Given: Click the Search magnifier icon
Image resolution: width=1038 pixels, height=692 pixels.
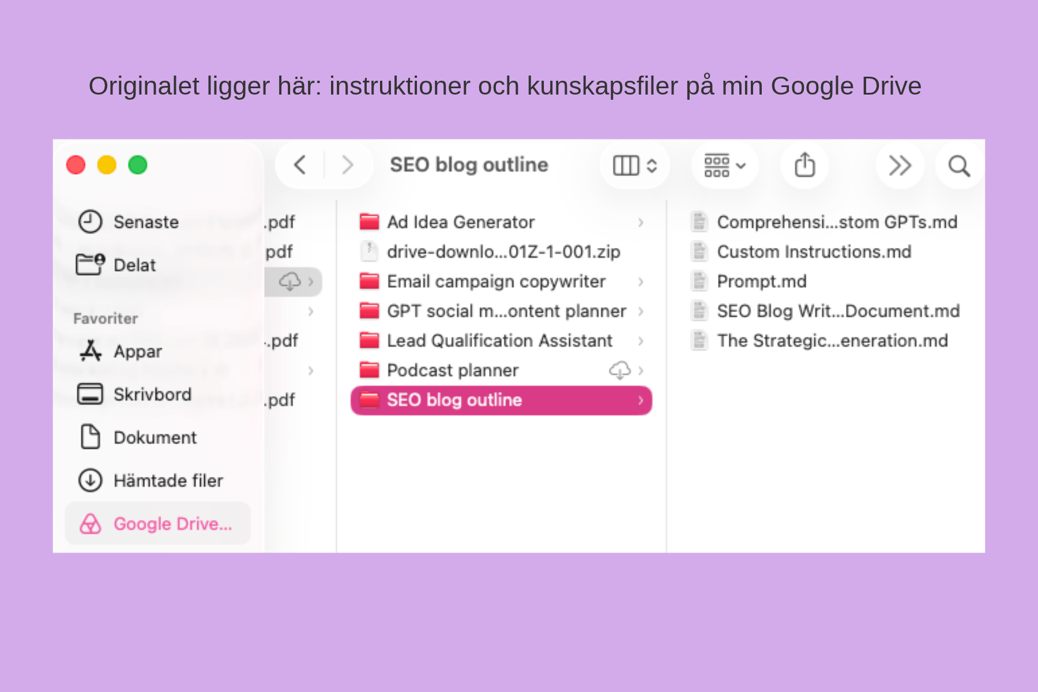Looking at the screenshot, I should (x=959, y=166).
